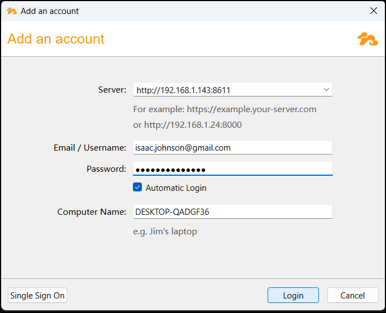Image resolution: width=386 pixels, height=313 pixels.
Task: Click the orange "Add an account" heading
Action: (x=56, y=39)
